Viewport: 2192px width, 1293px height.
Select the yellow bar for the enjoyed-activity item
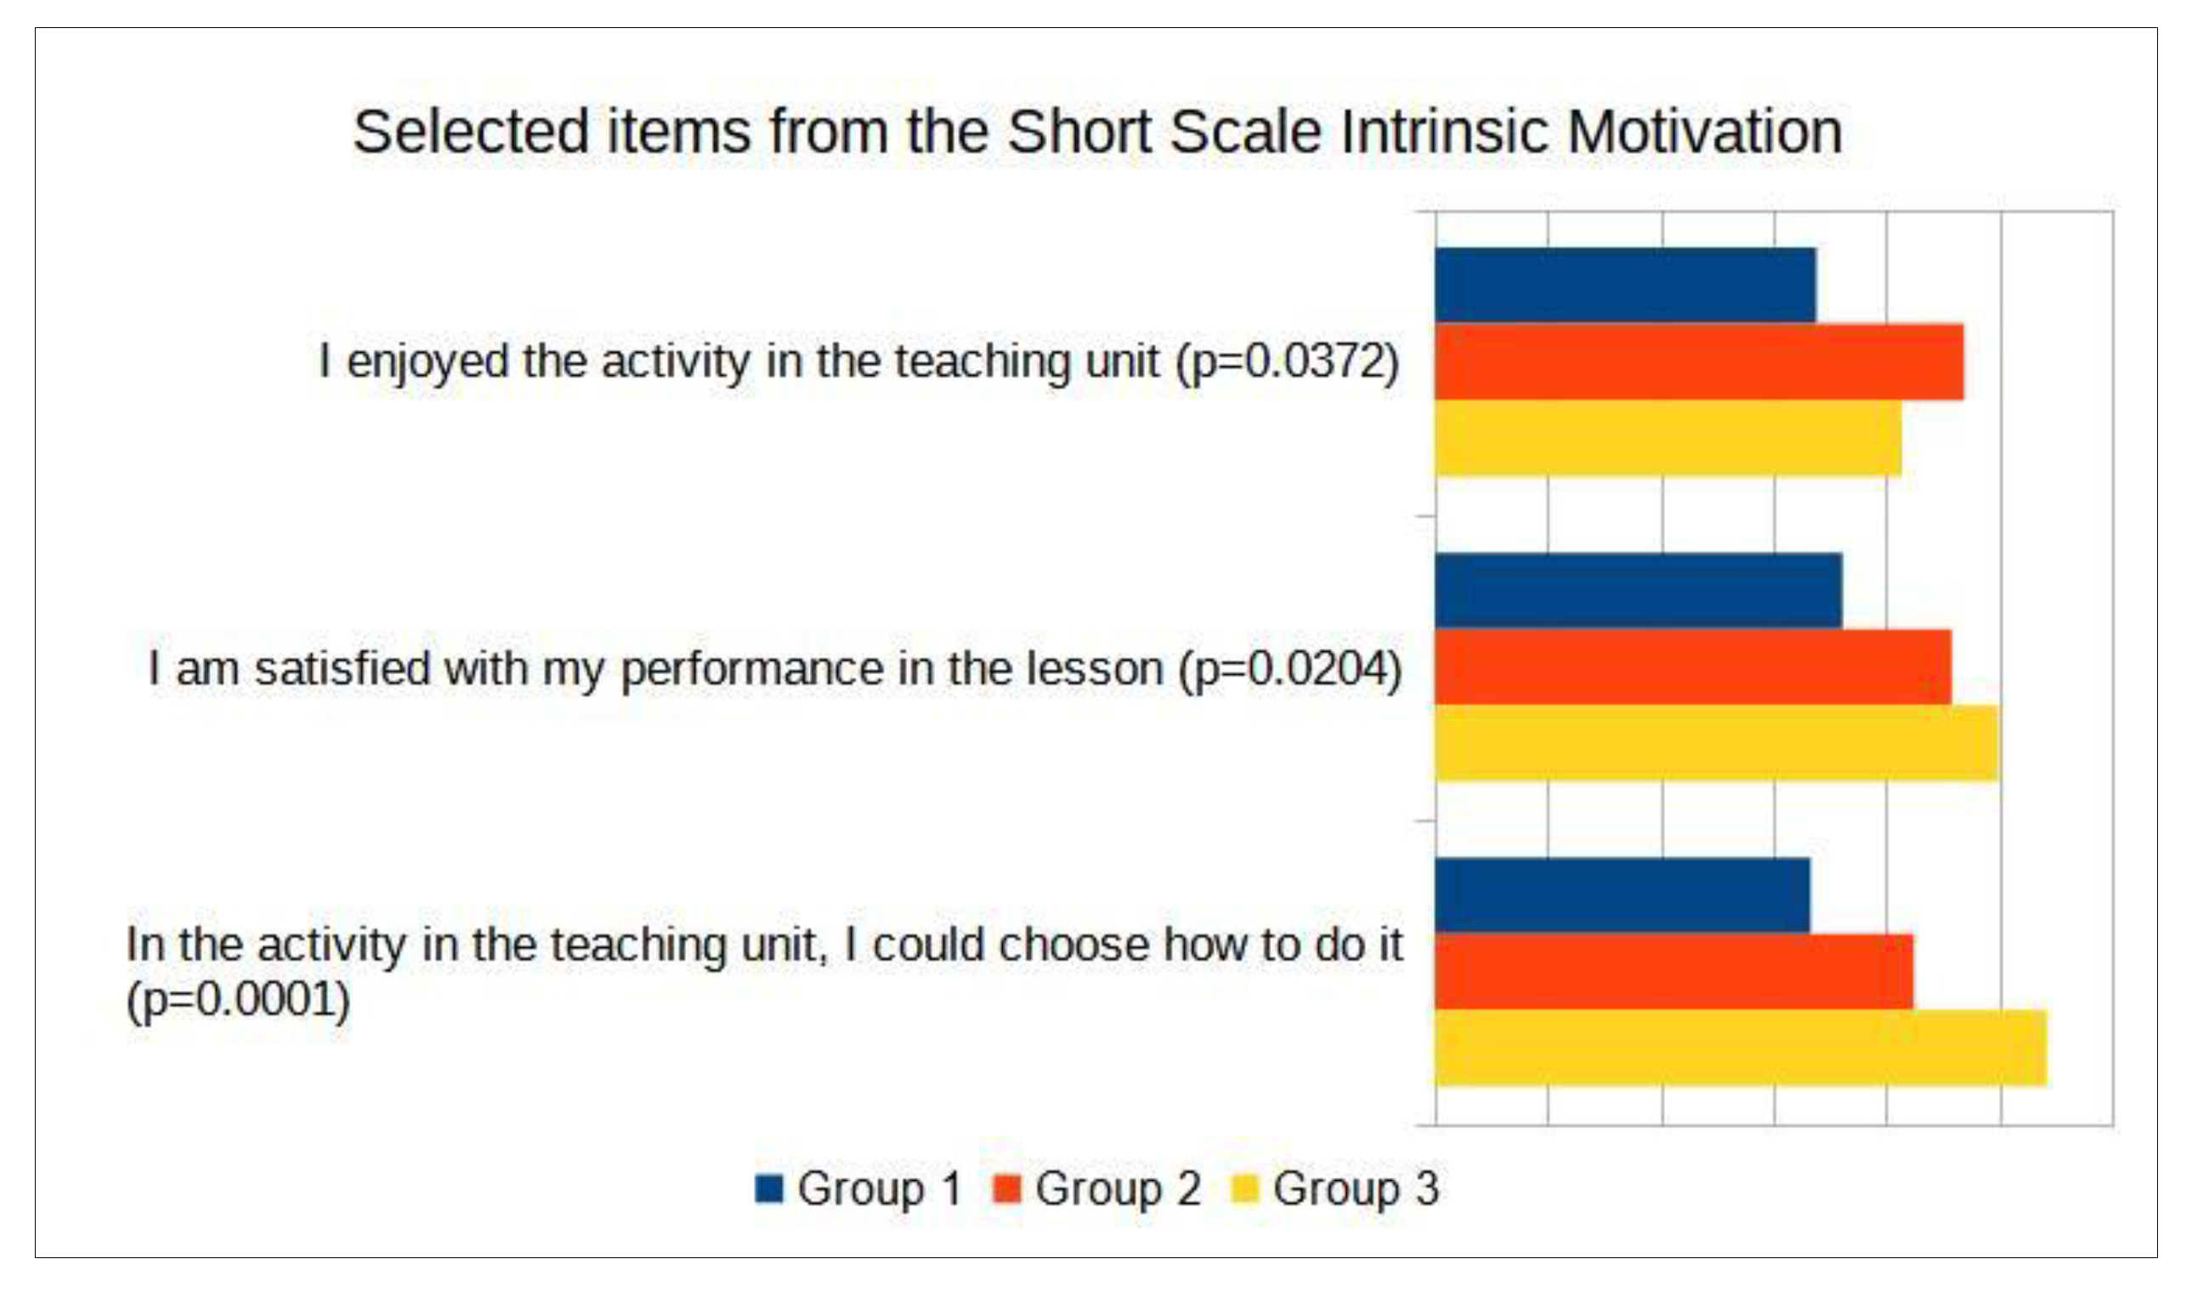(x=1668, y=439)
